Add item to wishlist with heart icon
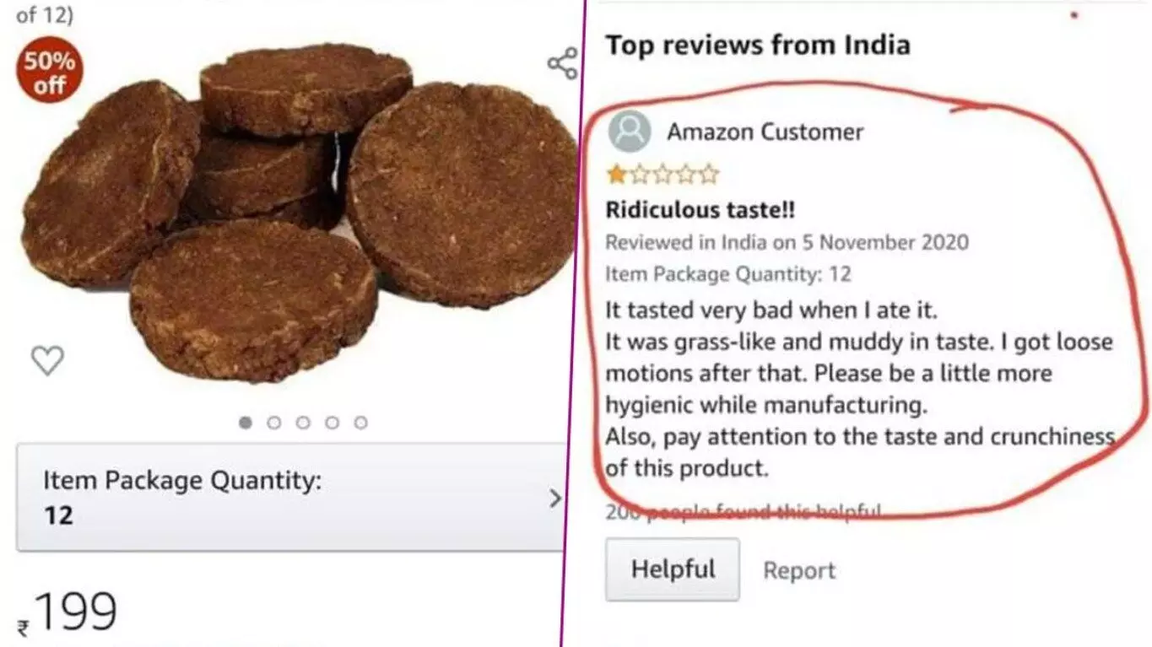The image size is (1152, 647). tap(47, 360)
